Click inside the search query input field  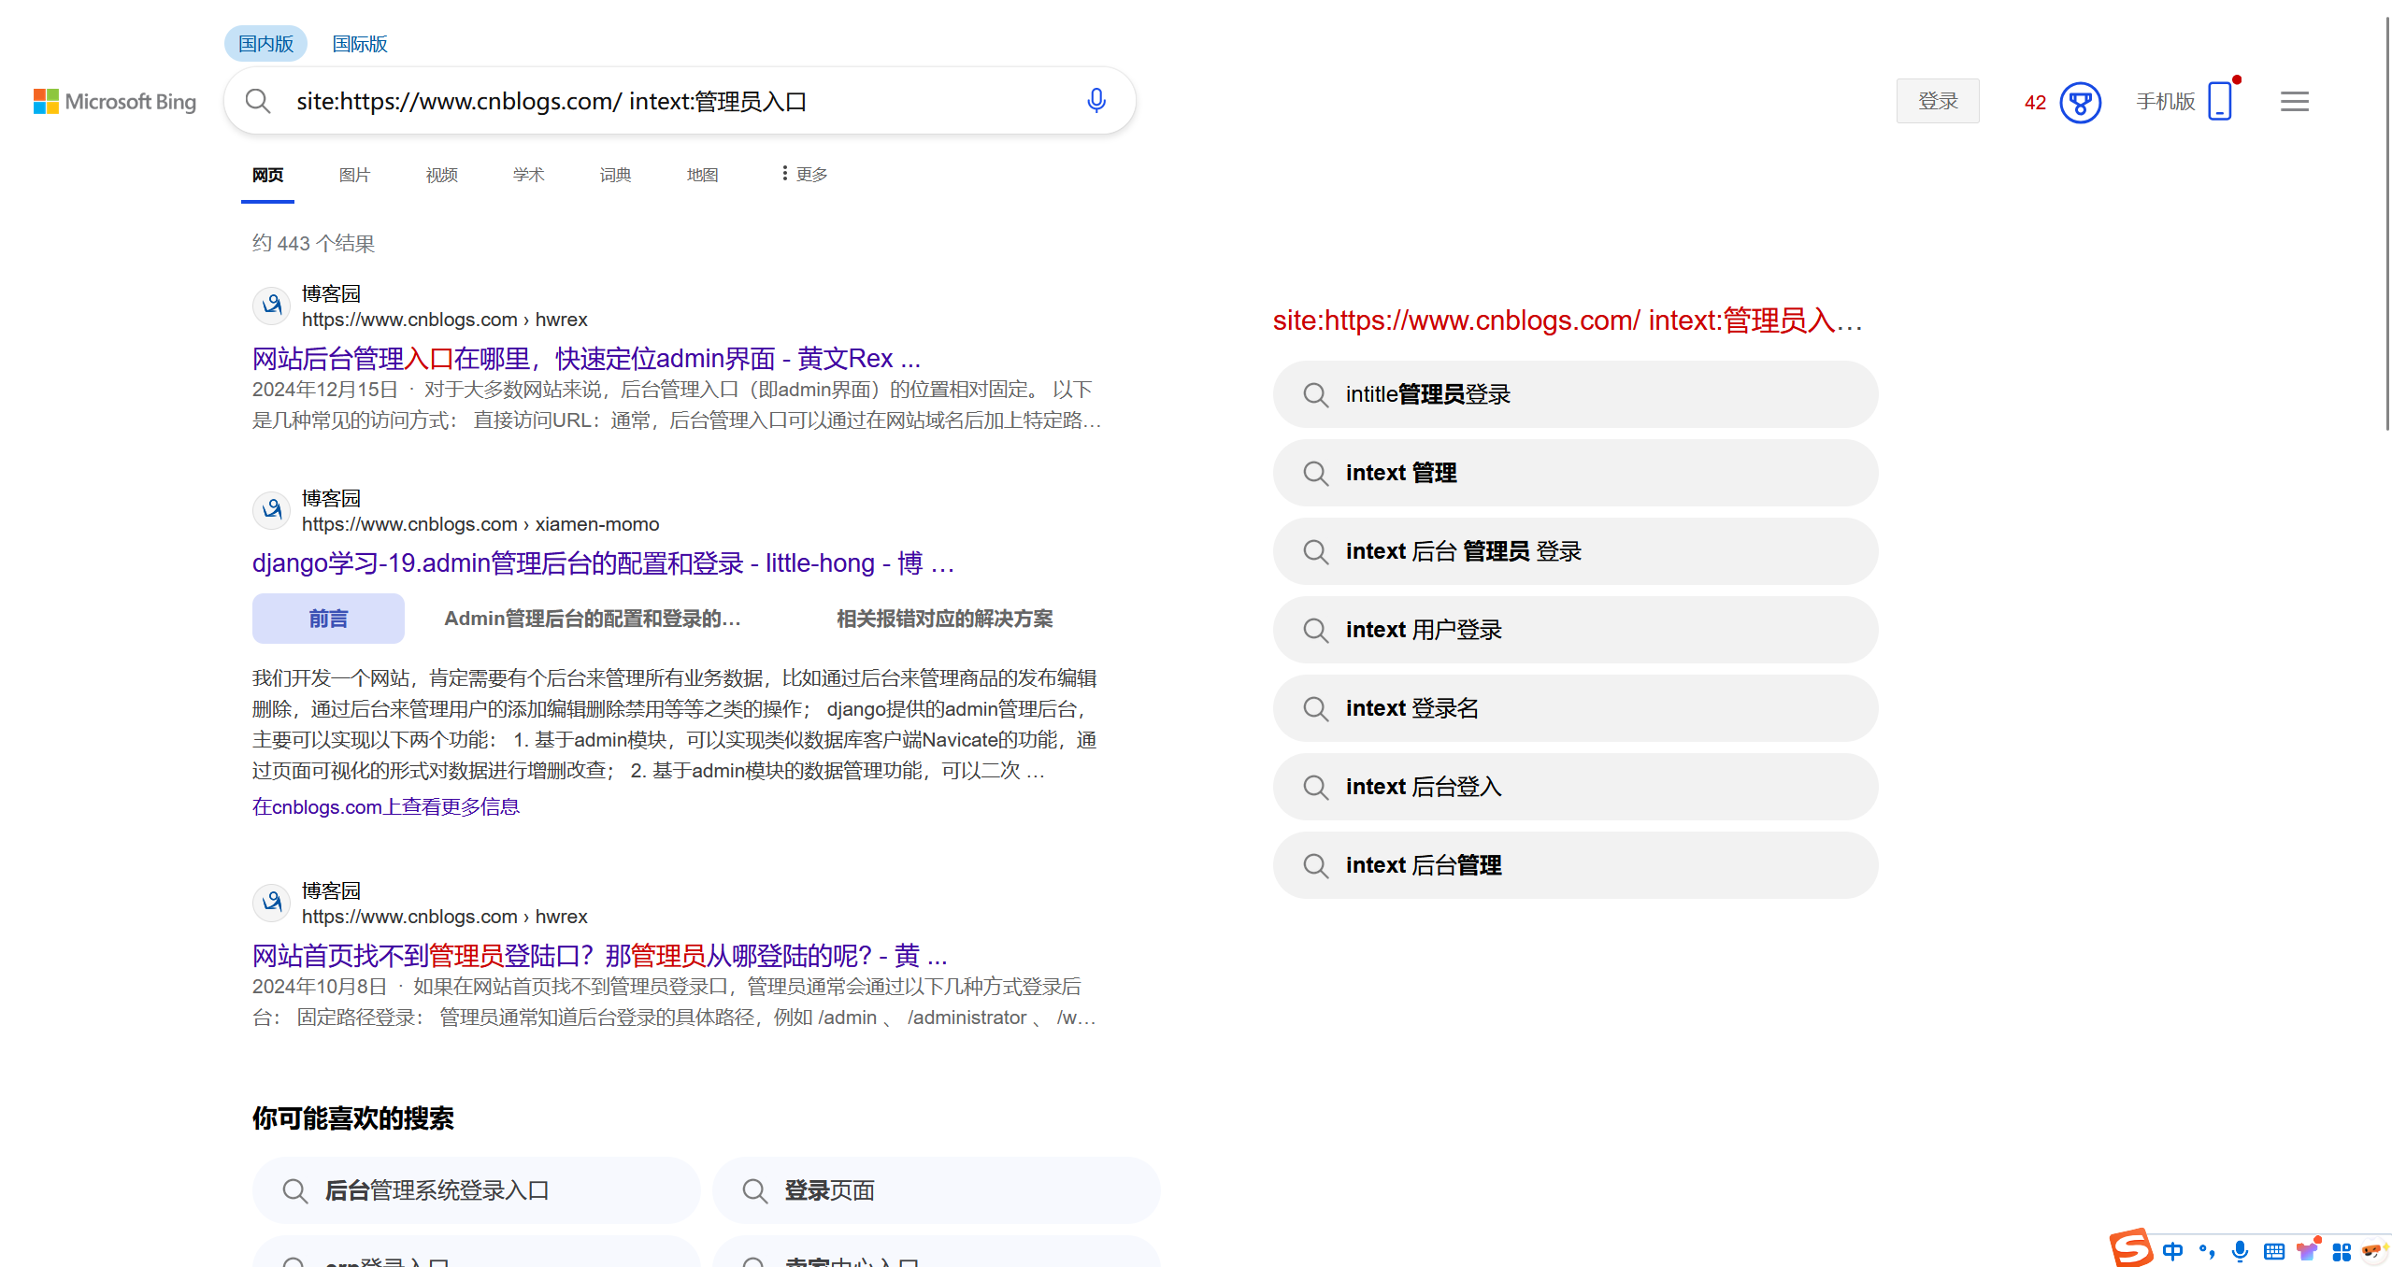[x=654, y=101]
